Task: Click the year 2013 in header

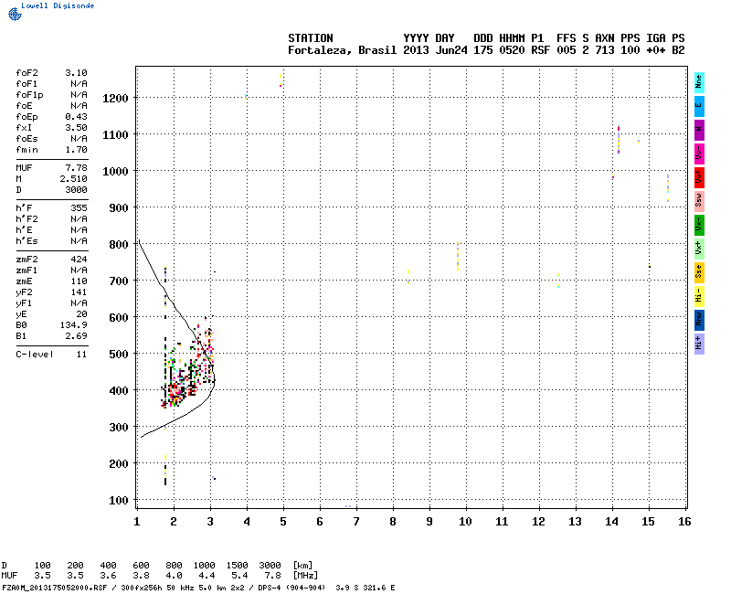Action: pos(416,50)
